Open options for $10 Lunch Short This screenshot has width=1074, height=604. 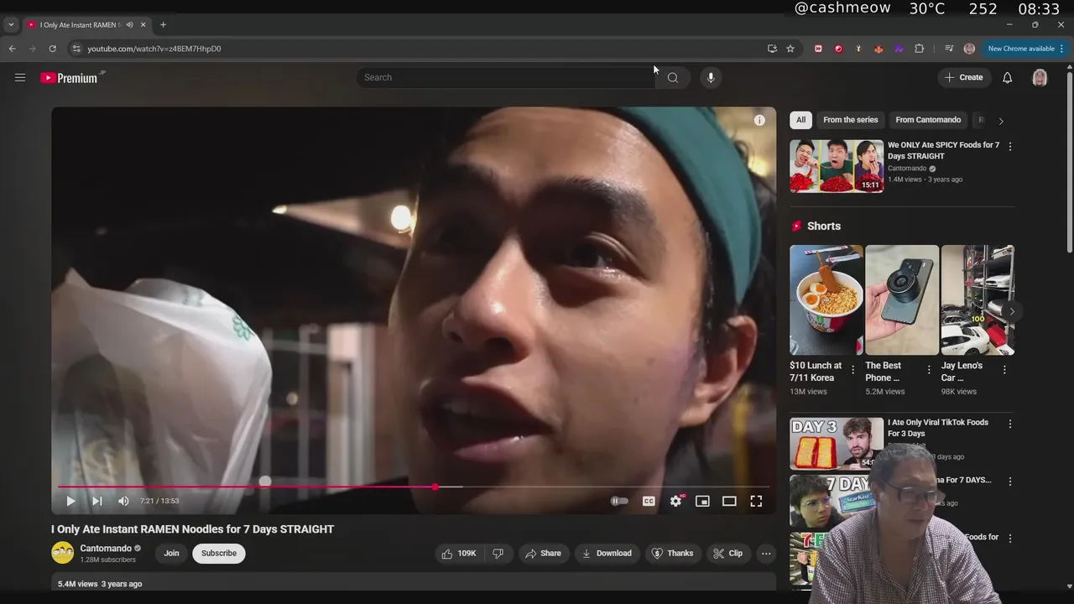click(x=853, y=370)
